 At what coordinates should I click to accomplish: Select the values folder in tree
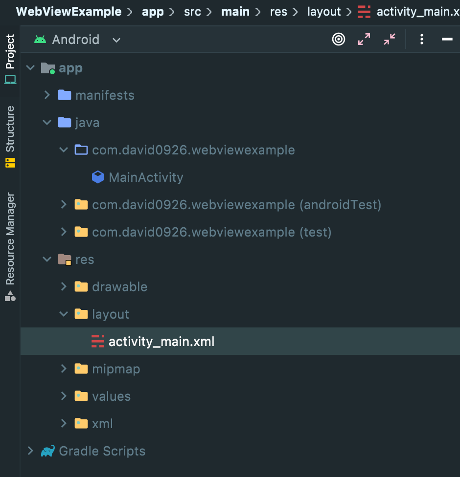pos(111,396)
